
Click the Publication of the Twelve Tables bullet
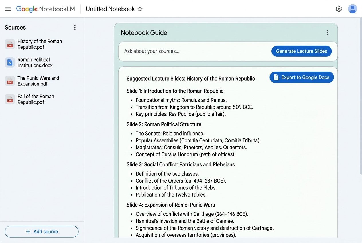coord(171,195)
